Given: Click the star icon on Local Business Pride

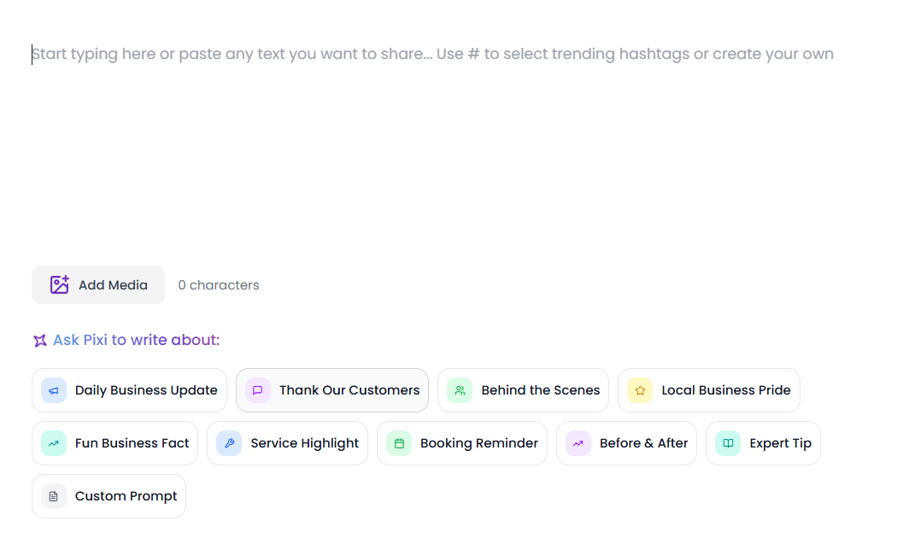Looking at the screenshot, I should pos(640,390).
